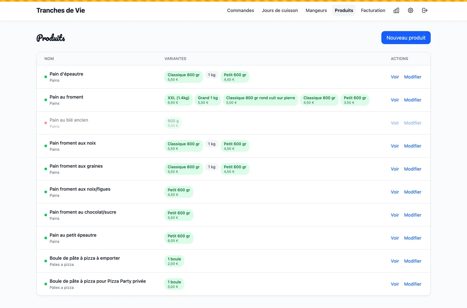The image size is (467, 308).
Task: Click 'Classique 800 gr rond cuit sur pierre' badge
Action: click(261, 100)
